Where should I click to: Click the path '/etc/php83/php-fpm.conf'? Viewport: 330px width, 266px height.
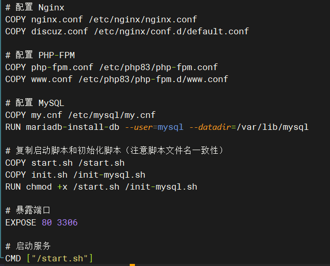[x=158, y=67]
